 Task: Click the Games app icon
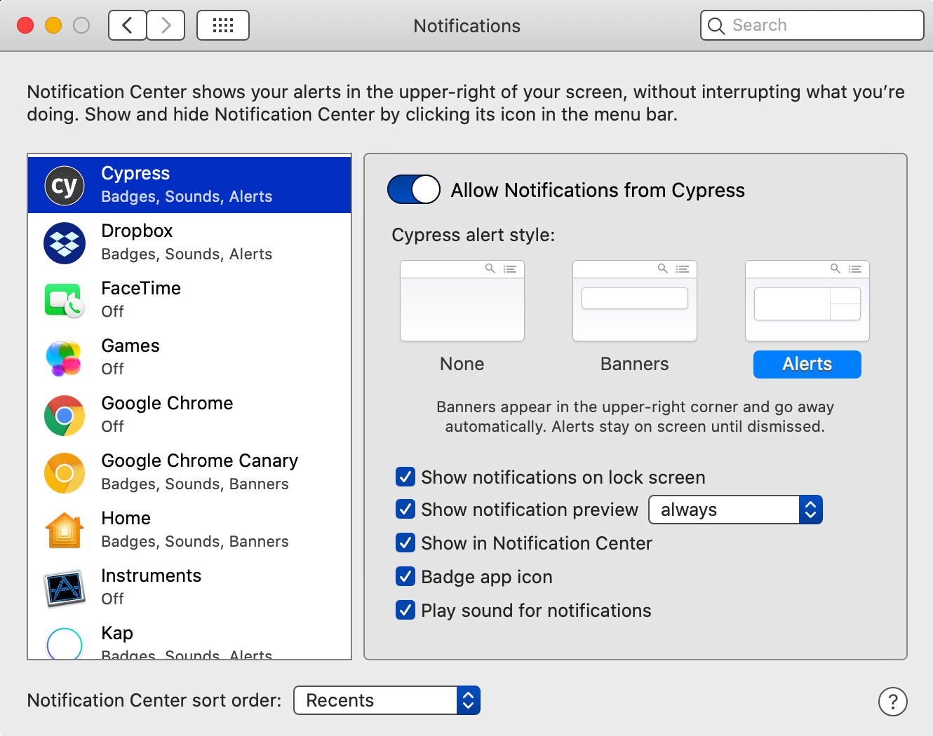63,358
